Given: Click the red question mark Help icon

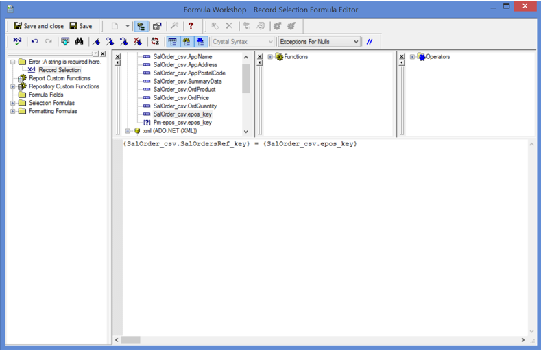Looking at the screenshot, I should pos(191,26).
